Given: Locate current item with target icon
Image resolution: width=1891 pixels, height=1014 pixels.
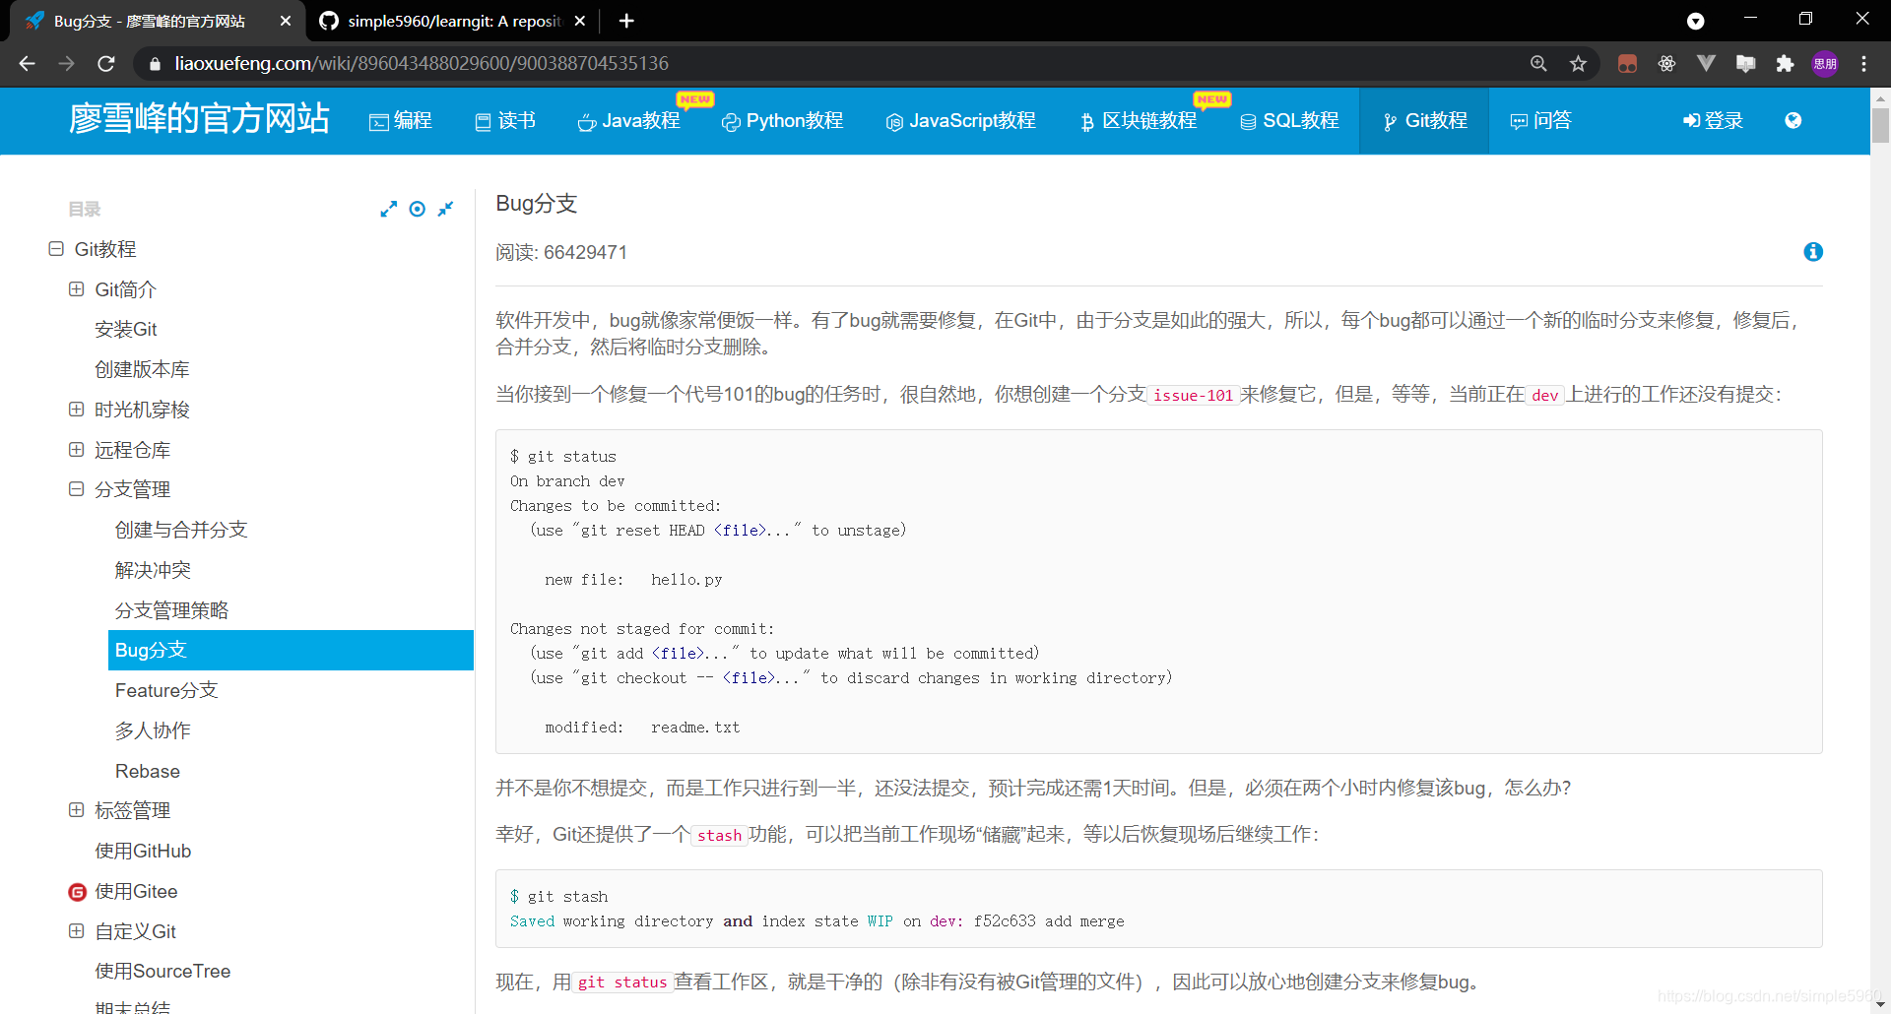Looking at the screenshot, I should 418,209.
